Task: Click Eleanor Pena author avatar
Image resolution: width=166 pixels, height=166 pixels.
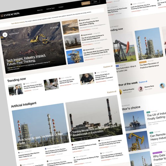Action: click(140, 89)
